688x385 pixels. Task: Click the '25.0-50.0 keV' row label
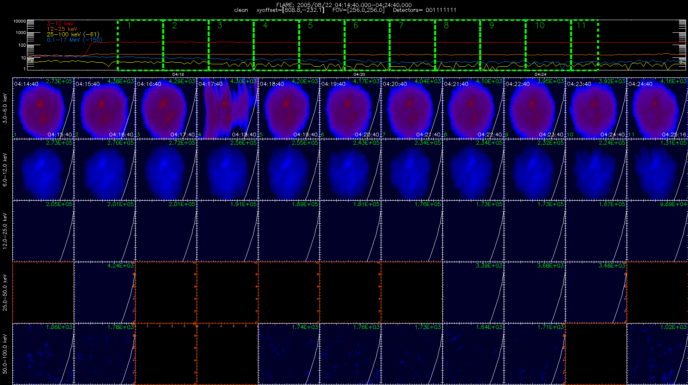coord(5,292)
